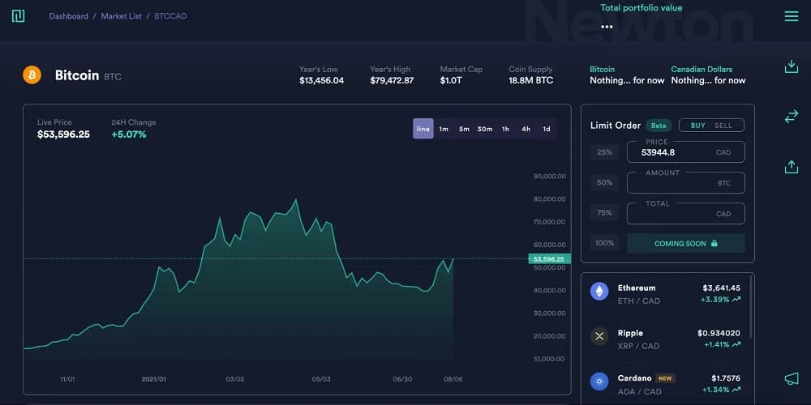Click the Total portfolio value label
The height and width of the screenshot is (405, 811).
tap(641, 8)
